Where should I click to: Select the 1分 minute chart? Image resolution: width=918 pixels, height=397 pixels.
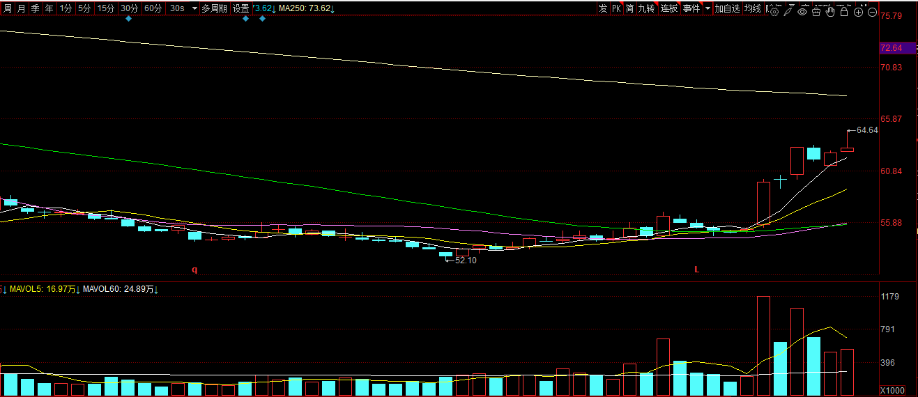[x=66, y=8]
